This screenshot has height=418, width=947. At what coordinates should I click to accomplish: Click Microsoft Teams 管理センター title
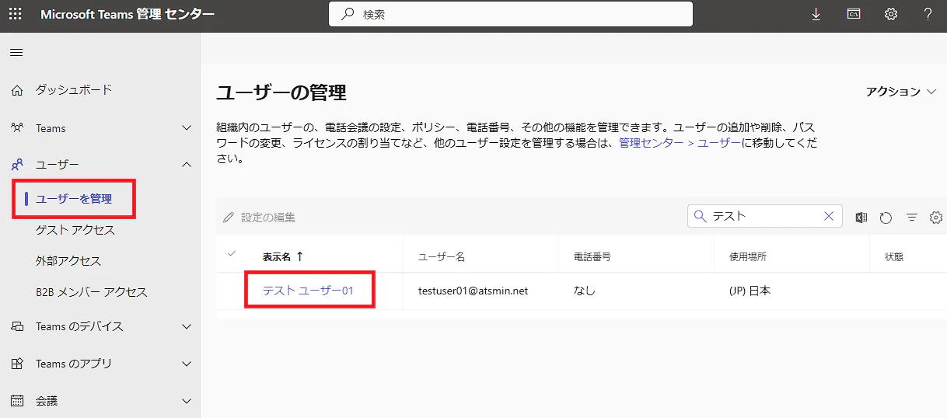128,14
